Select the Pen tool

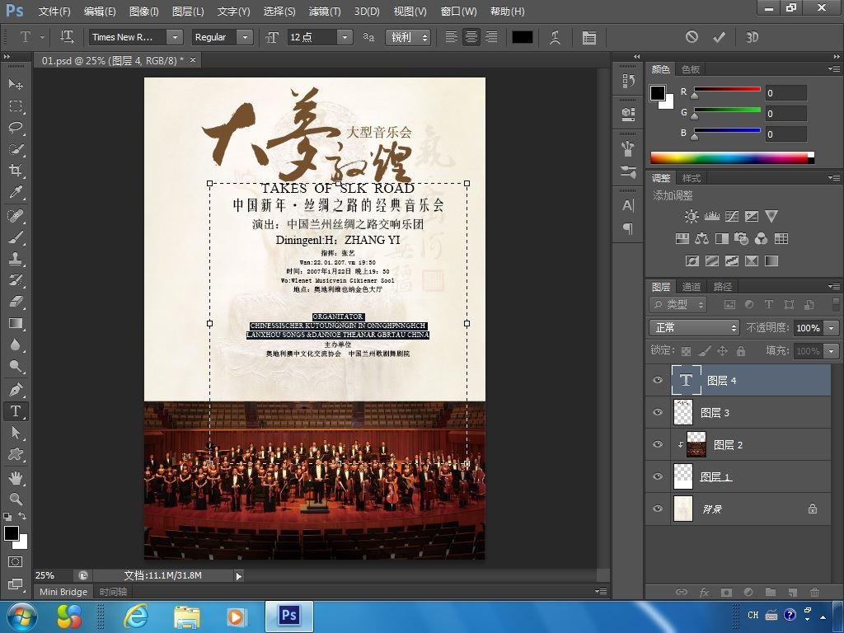16,389
